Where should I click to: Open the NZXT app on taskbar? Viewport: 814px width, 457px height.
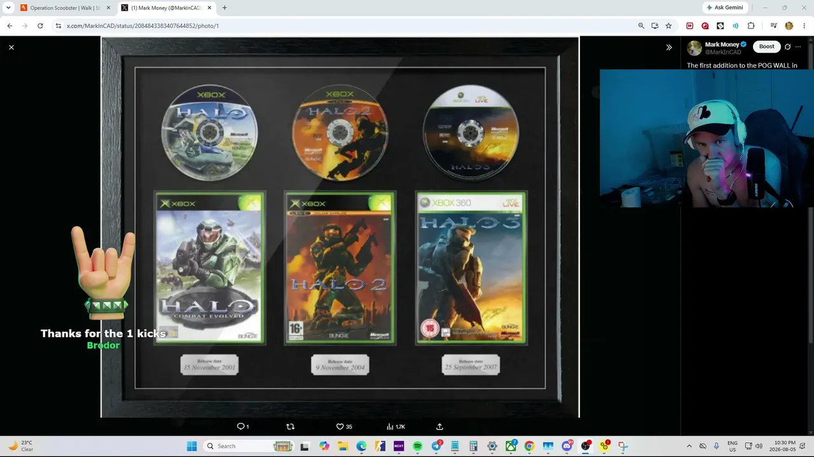point(399,446)
